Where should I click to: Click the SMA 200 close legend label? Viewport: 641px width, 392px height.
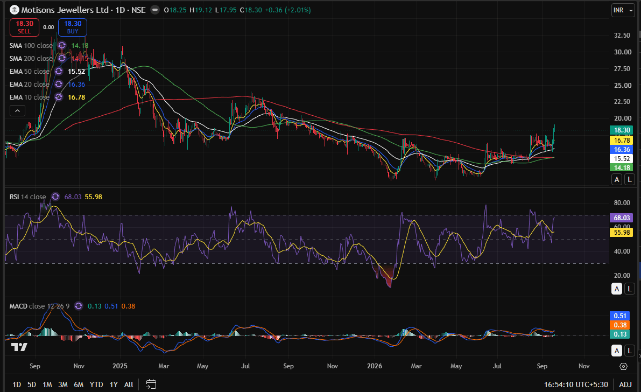point(31,59)
